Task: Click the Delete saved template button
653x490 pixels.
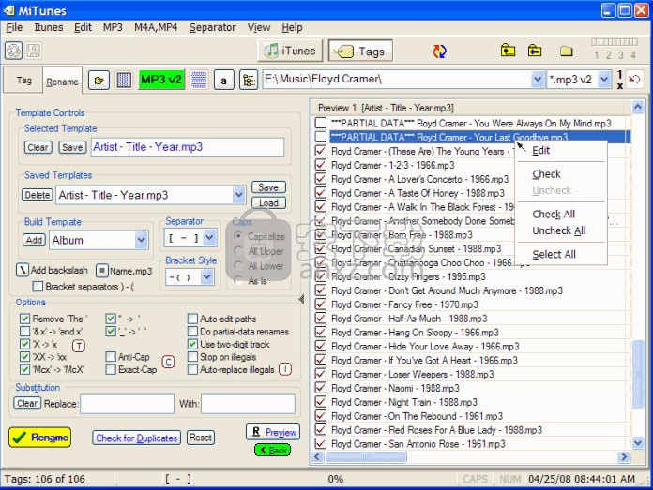Action: tap(38, 195)
